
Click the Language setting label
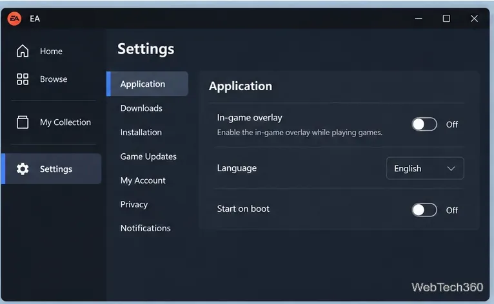[237, 168]
